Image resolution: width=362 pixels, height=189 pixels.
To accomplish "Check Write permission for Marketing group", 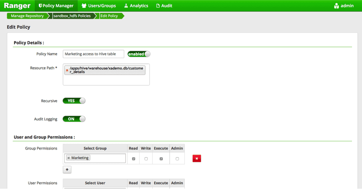I will point(146,159).
